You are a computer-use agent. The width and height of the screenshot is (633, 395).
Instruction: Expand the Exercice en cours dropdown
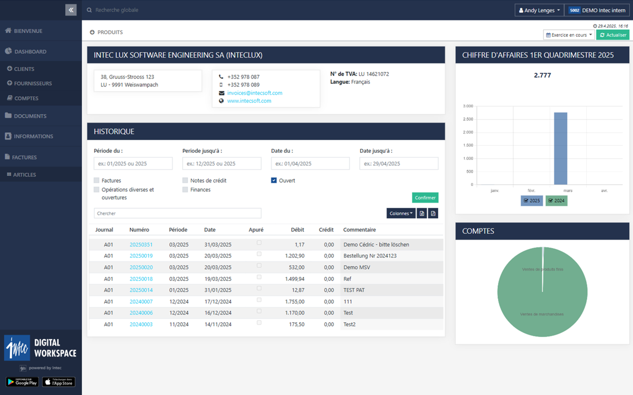pos(569,35)
